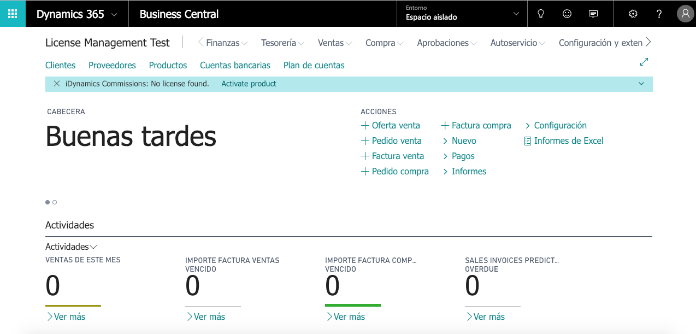Dismiss the No license found notification
This screenshot has width=696, height=334.
(x=57, y=84)
